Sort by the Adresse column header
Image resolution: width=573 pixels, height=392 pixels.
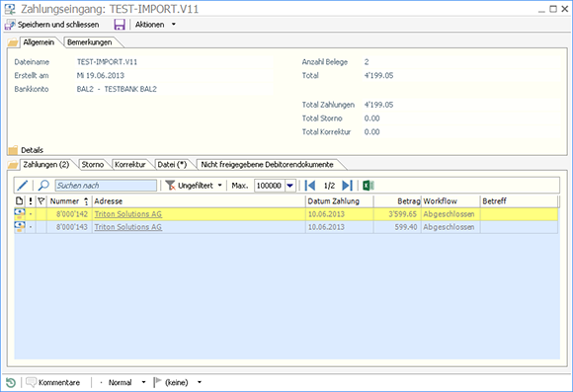pos(199,200)
